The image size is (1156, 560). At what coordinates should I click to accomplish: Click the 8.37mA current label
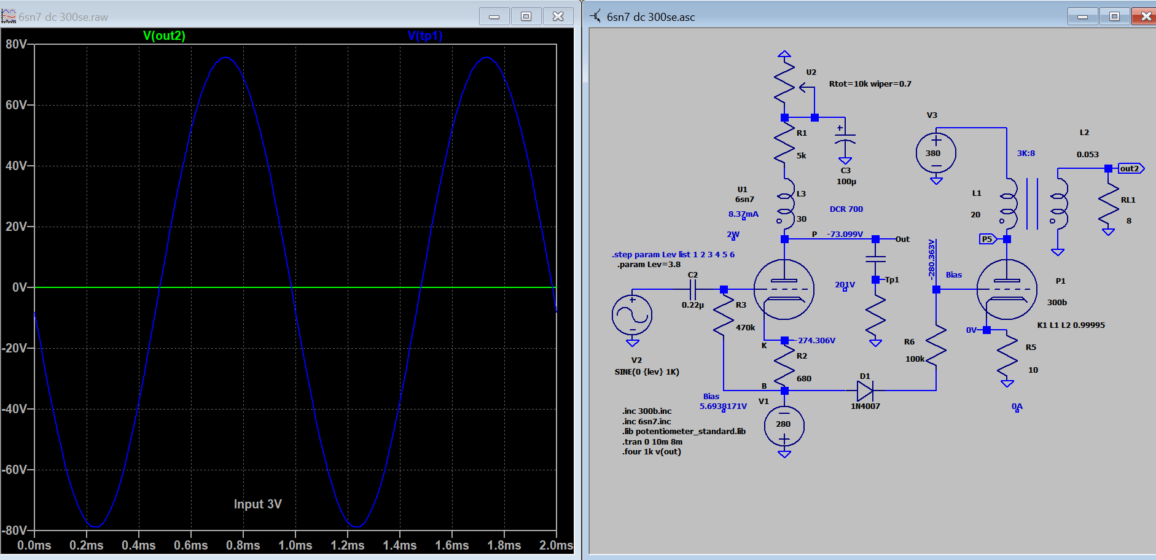click(743, 214)
